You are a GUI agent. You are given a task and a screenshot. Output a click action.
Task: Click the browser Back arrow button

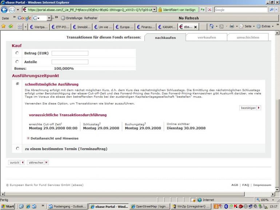[4, 10]
